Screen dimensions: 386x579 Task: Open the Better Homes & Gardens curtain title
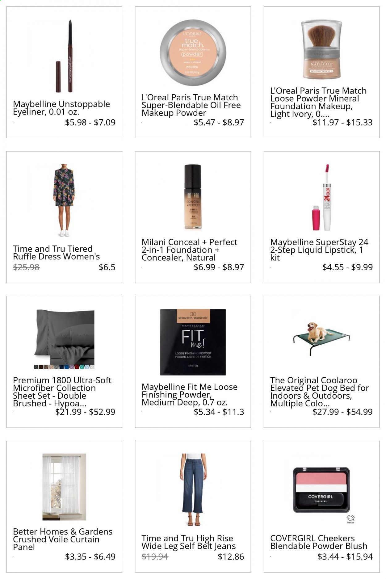point(63,539)
